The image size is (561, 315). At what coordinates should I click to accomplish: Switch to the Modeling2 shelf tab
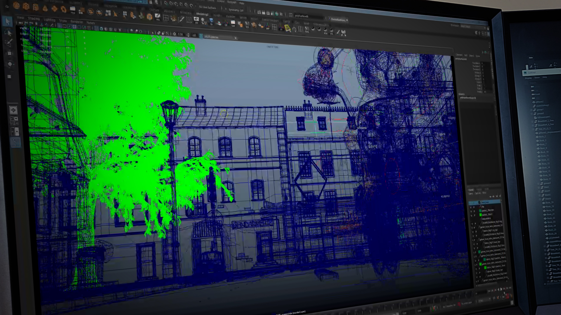pos(202,14)
